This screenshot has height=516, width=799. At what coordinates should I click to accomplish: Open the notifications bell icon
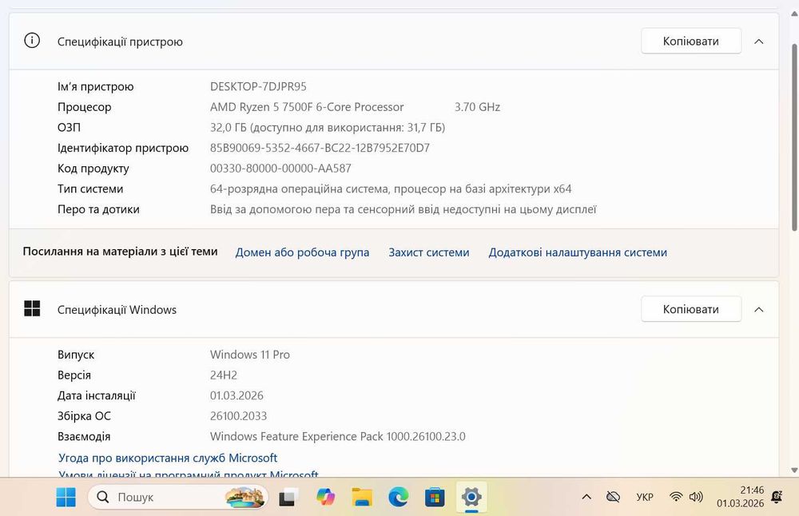[x=777, y=497]
